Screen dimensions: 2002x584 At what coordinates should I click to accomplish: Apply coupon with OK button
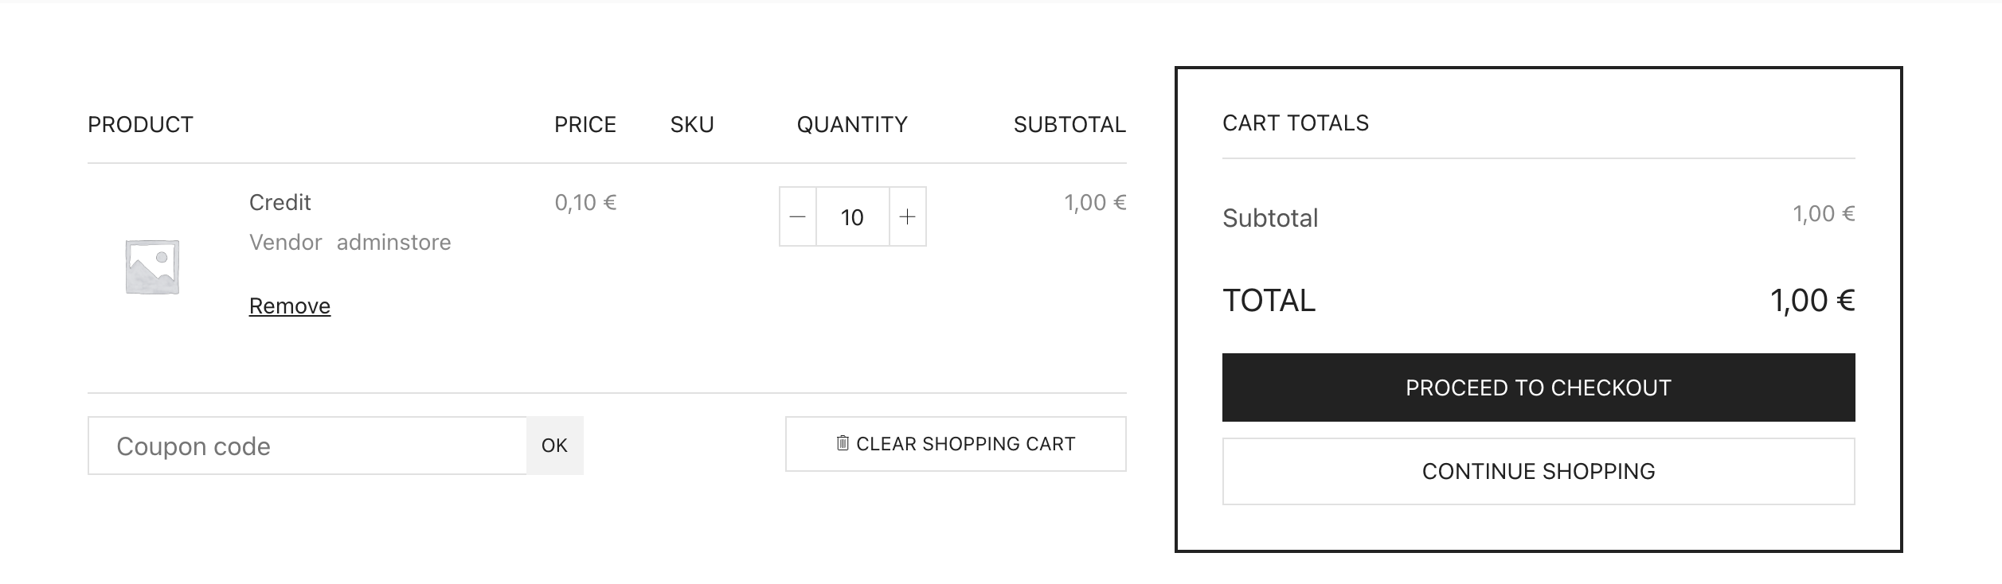pos(554,446)
